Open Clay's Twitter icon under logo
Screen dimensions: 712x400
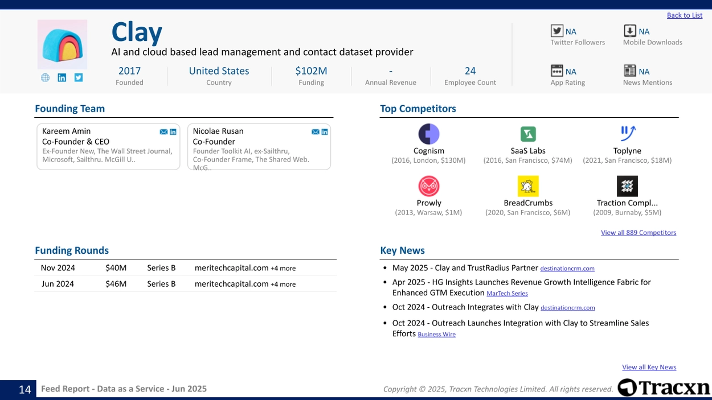coord(79,77)
